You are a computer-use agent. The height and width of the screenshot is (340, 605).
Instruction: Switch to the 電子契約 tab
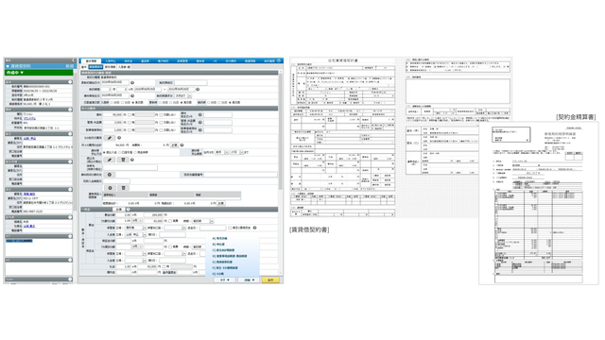(163, 60)
